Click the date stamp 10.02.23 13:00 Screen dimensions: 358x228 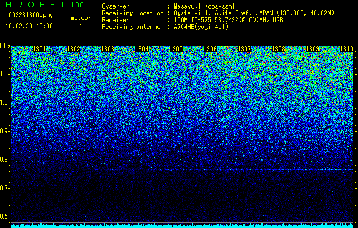[x=29, y=26]
